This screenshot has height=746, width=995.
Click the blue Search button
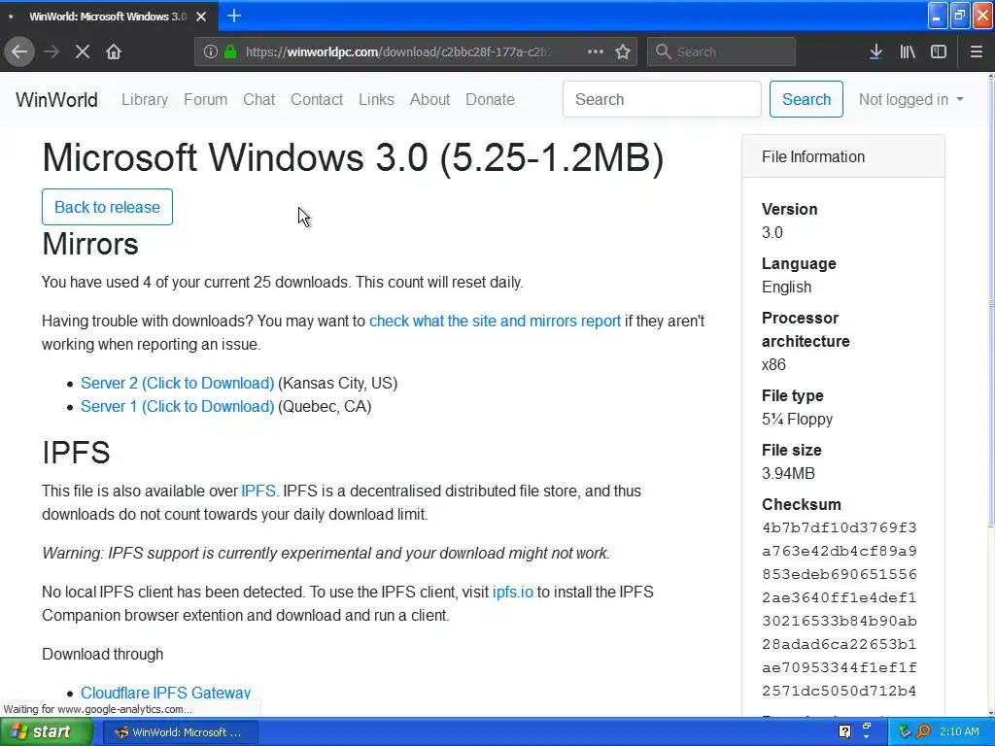(806, 99)
